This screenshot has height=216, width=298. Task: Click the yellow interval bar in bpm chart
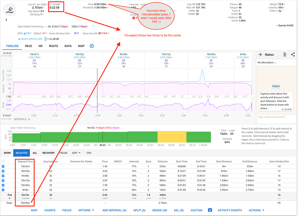[x=172, y=137]
